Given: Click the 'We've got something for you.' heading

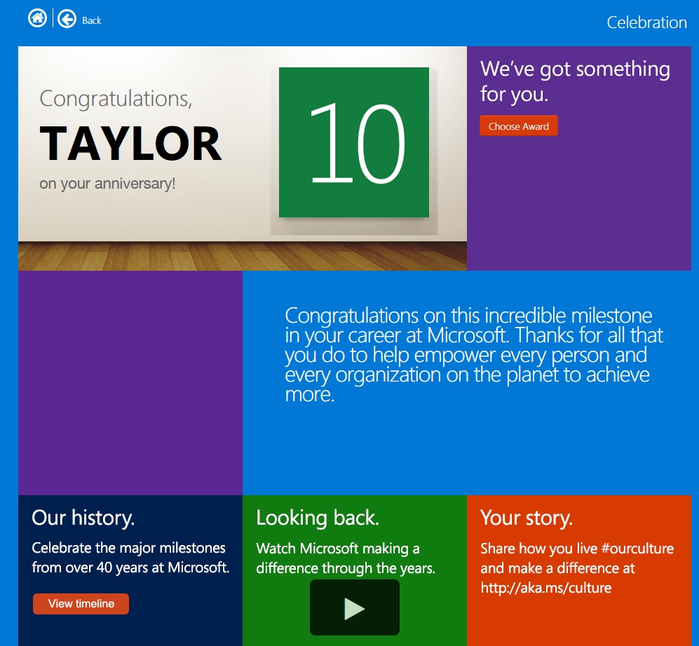Looking at the screenshot, I should click(x=575, y=81).
